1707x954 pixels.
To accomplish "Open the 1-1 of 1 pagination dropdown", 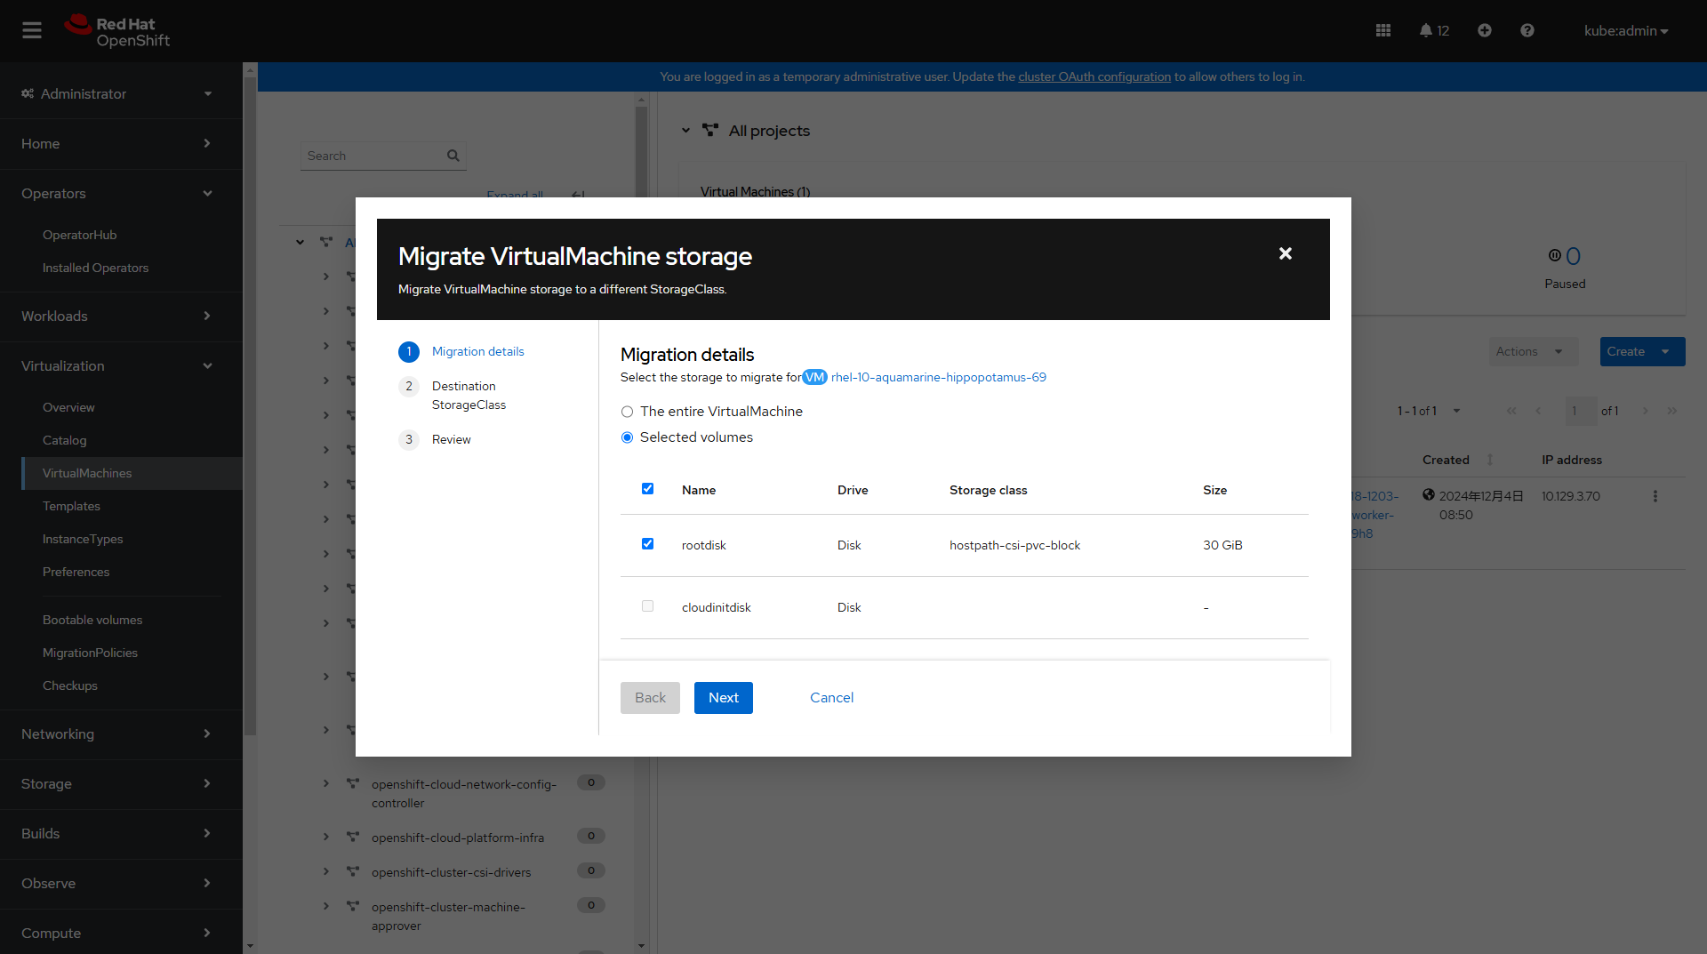I will tap(1429, 411).
